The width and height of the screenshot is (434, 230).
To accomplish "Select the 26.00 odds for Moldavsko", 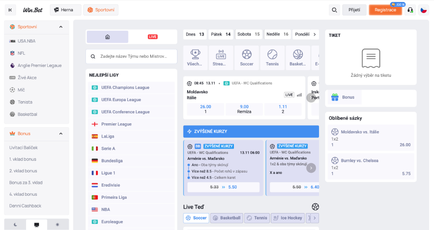I will (205, 109).
